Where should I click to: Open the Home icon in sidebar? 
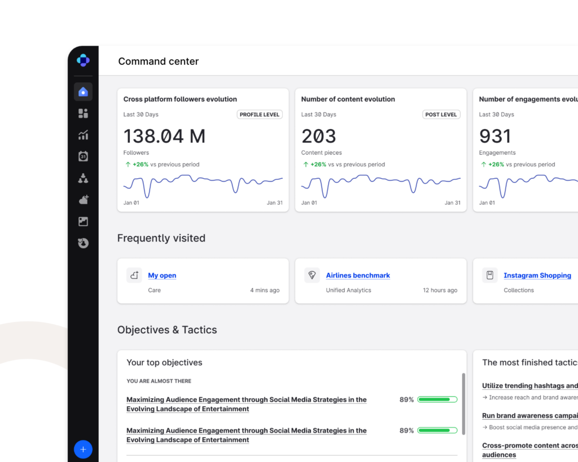tap(83, 92)
